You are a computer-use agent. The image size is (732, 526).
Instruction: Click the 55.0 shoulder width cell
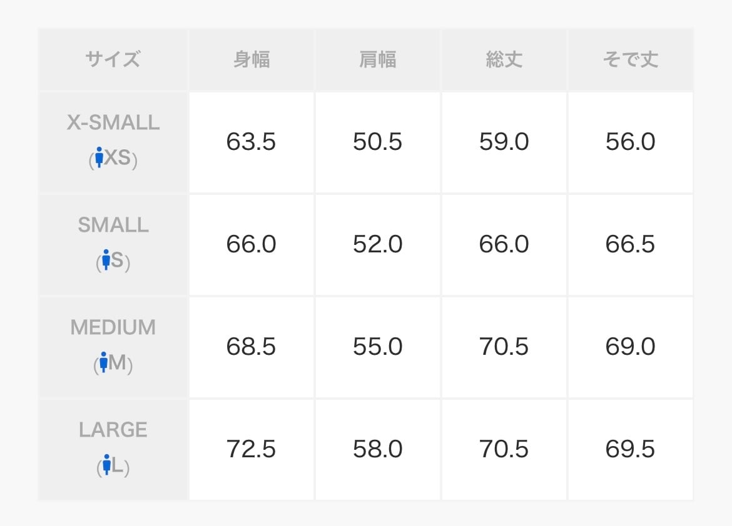coord(378,347)
